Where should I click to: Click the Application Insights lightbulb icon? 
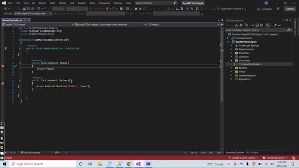(218, 9)
